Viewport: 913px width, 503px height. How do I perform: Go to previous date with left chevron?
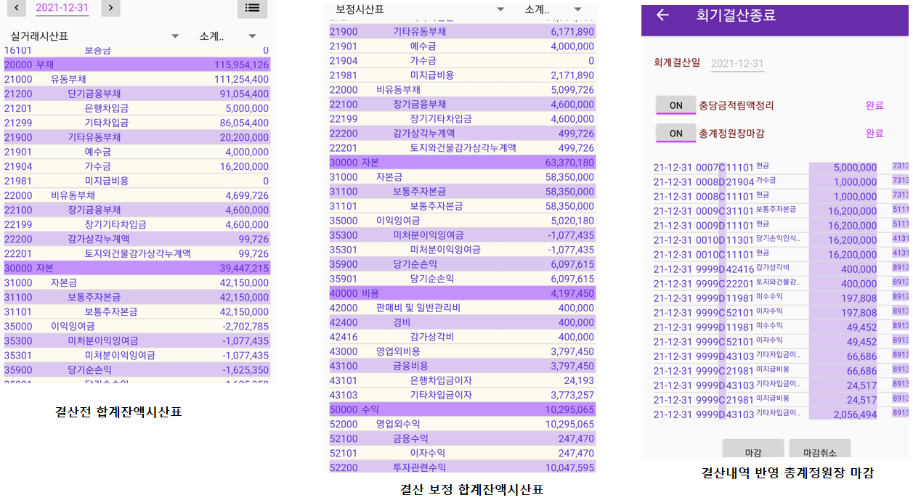[17, 8]
